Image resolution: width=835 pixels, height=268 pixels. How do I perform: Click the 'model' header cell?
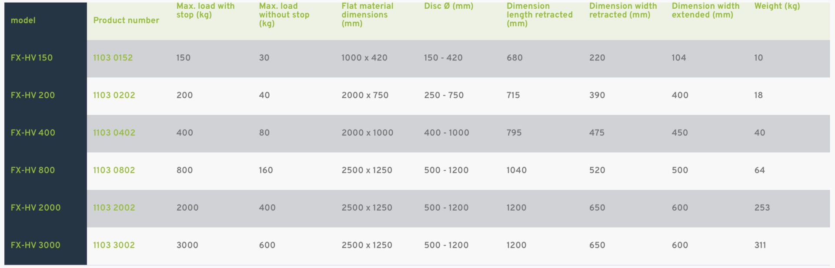23,20
